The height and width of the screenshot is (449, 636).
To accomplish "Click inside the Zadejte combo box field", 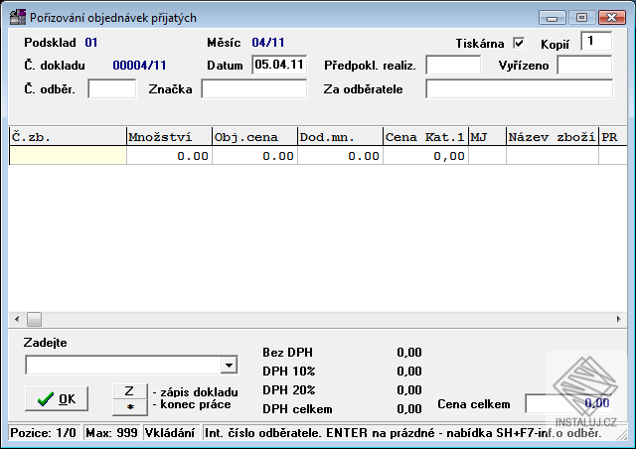I will click(123, 365).
